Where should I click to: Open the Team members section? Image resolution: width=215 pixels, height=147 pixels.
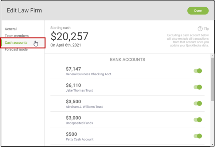(x=17, y=36)
